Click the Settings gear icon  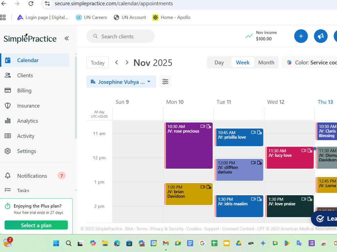click(x=8, y=151)
